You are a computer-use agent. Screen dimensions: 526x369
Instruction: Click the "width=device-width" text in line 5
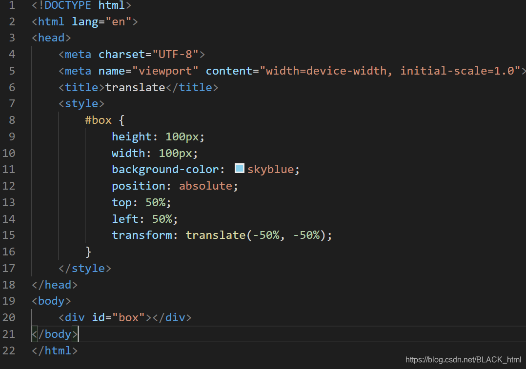[326, 71]
